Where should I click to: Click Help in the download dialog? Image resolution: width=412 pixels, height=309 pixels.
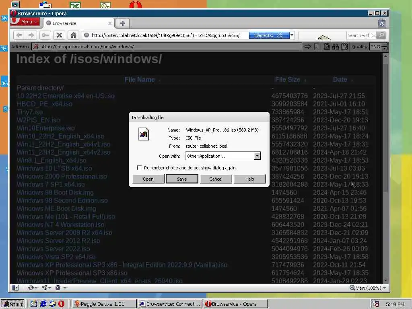249,179
